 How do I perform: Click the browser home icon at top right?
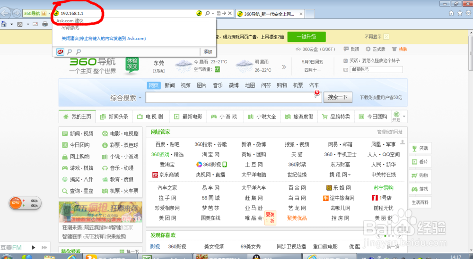(451, 13)
